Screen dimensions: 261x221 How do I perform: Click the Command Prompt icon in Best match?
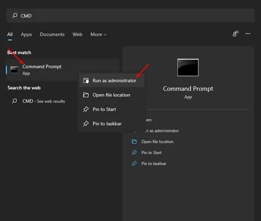click(x=14, y=70)
